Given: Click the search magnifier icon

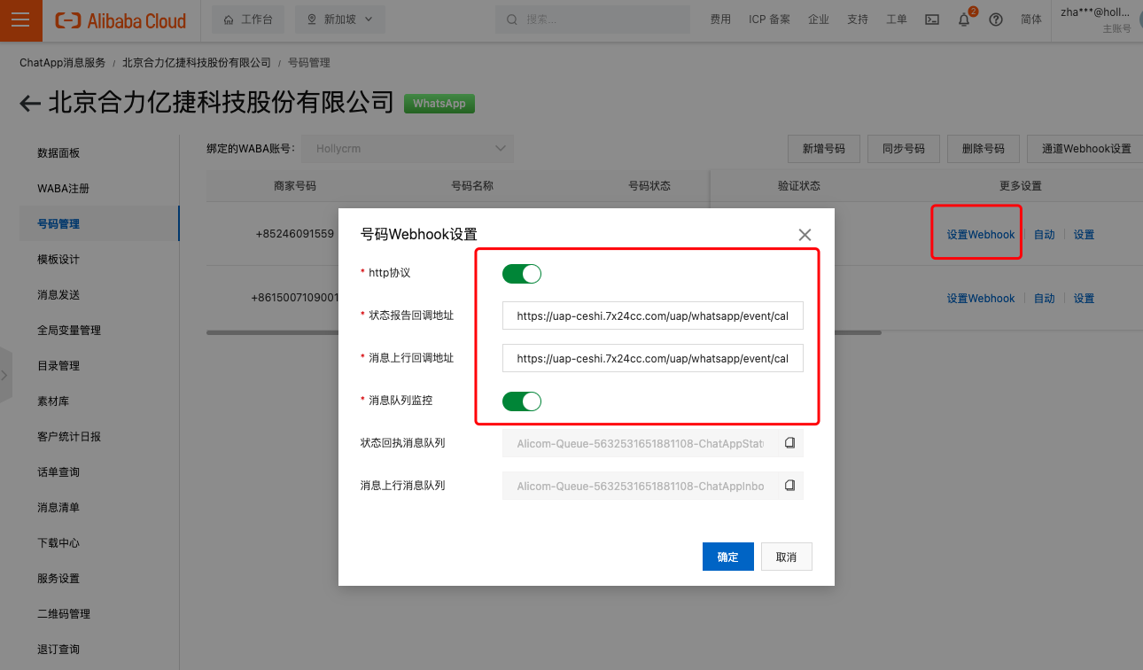Looking at the screenshot, I should 512,19.
